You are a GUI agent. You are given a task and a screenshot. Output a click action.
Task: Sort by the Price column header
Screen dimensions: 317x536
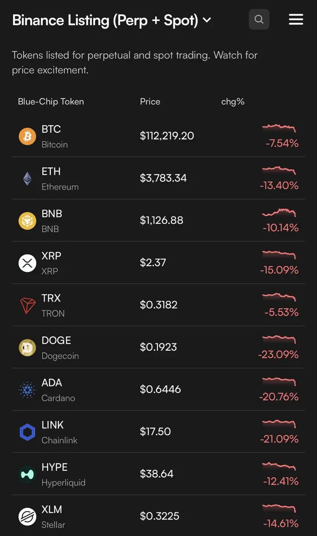[x=150, y=101]
